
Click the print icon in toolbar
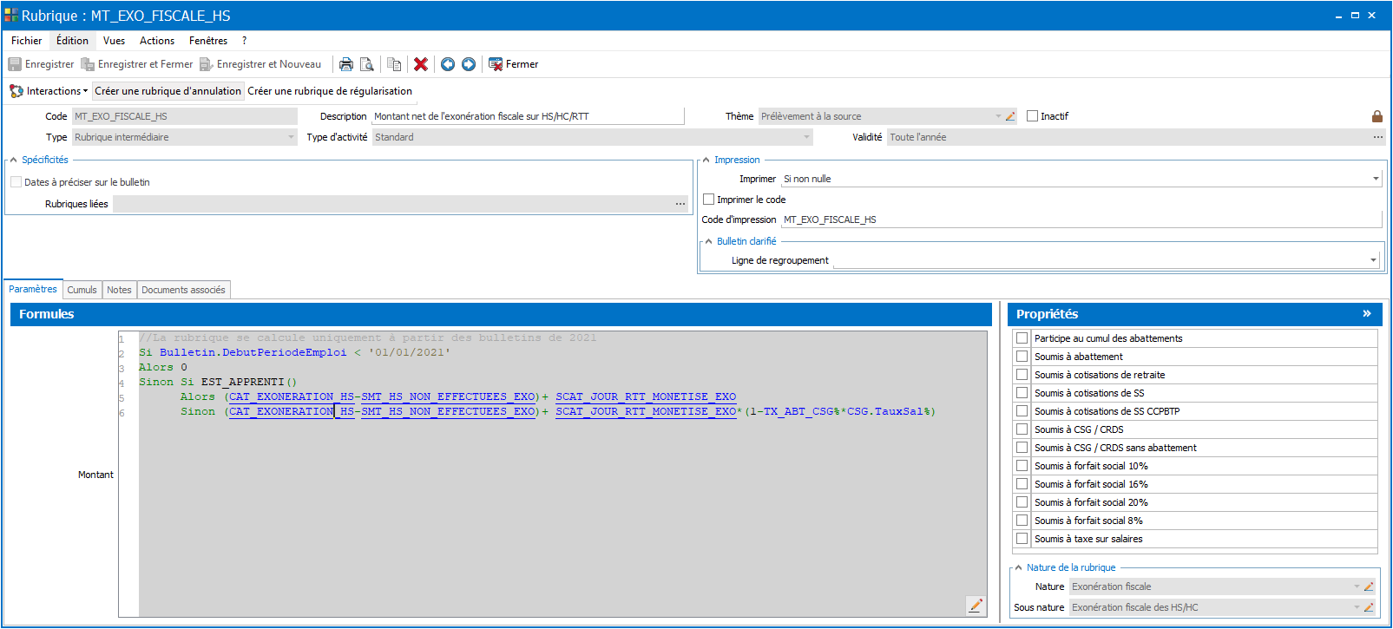point(346,64)
